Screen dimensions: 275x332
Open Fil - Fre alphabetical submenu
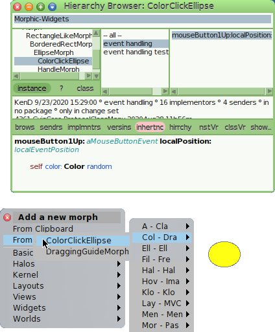tap(161, 260)
